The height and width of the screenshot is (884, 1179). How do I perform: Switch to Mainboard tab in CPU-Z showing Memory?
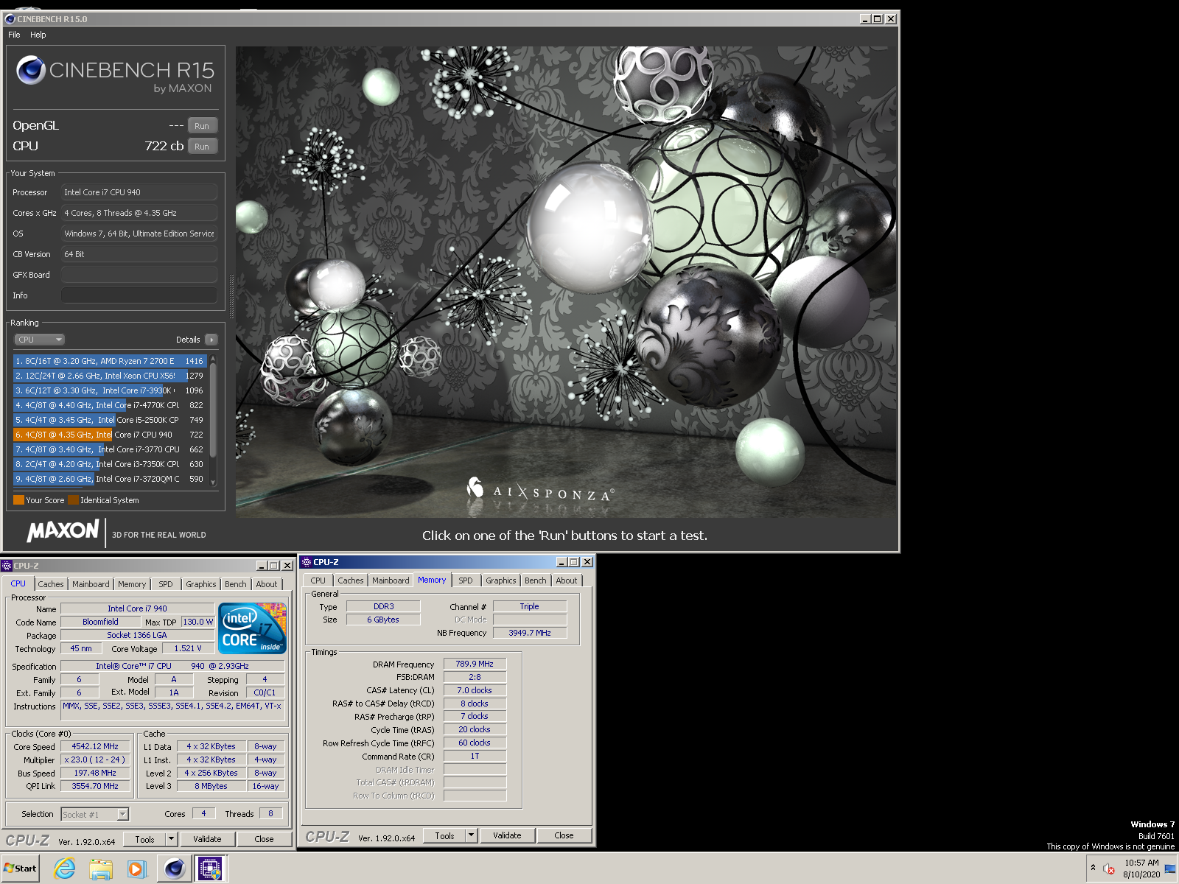391,580
